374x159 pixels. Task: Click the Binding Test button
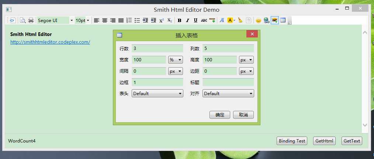coord(292,141)
